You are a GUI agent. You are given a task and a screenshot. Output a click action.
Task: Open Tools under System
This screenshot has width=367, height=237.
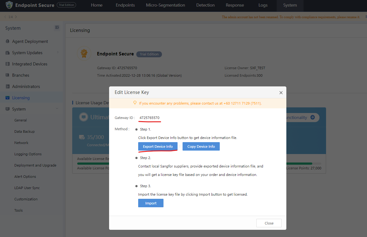pyautogui.click(x=18, y=210)
